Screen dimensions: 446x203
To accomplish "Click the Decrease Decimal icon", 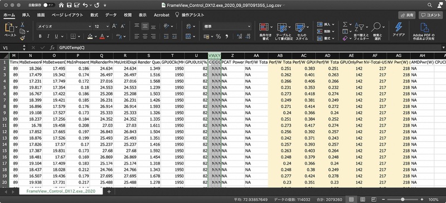I will (x=248, y=36).
